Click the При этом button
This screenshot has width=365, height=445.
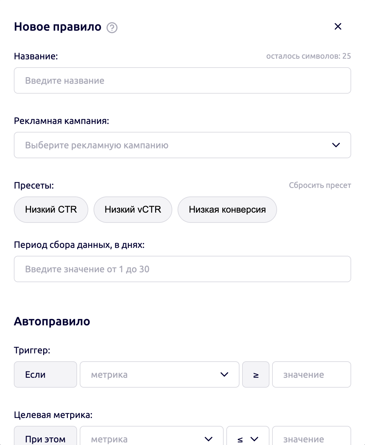45,439
